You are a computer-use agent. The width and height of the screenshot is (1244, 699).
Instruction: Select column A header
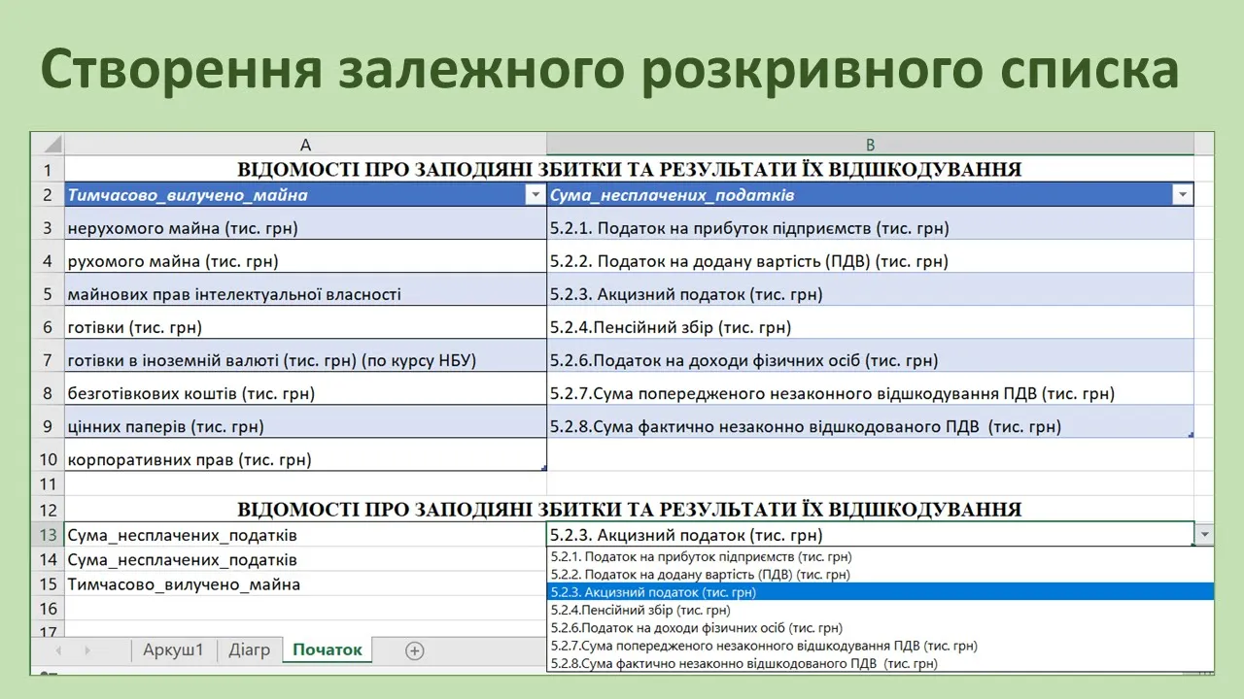tap(305, 145)
